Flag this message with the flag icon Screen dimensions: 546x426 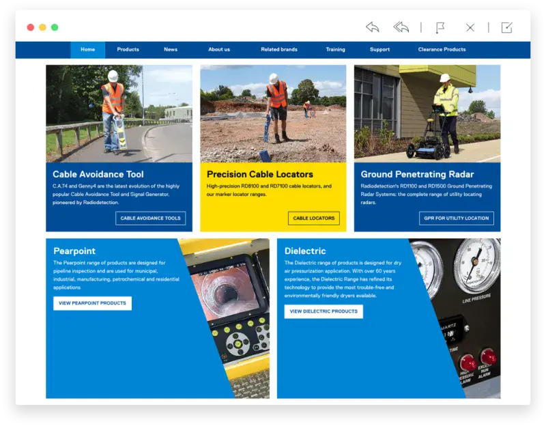point(440,27)
